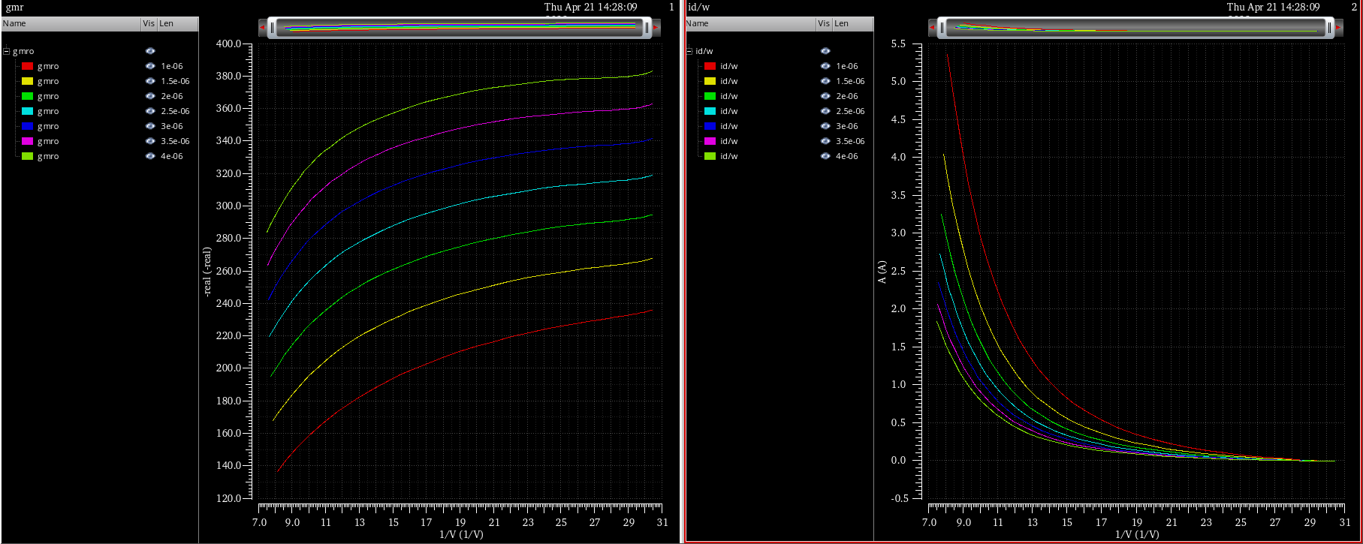Click left grip handle of id/w zoom slider

pos(942,28)
